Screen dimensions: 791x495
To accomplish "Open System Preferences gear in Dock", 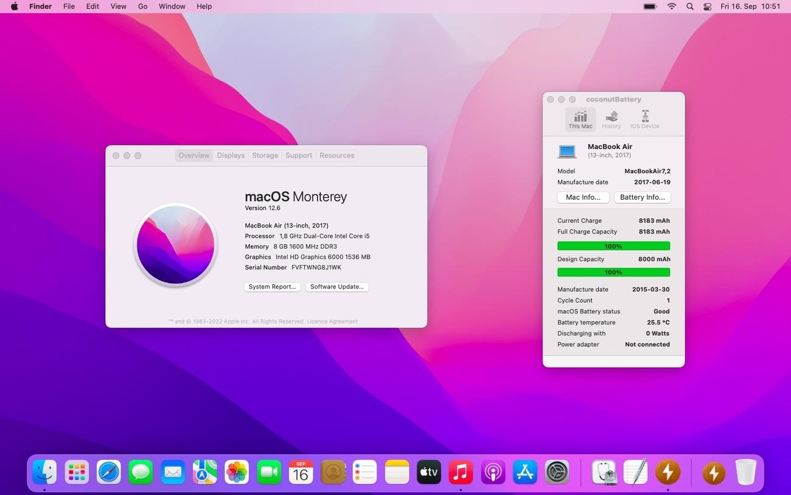I will pyautogui.click(x=557, y=472).
